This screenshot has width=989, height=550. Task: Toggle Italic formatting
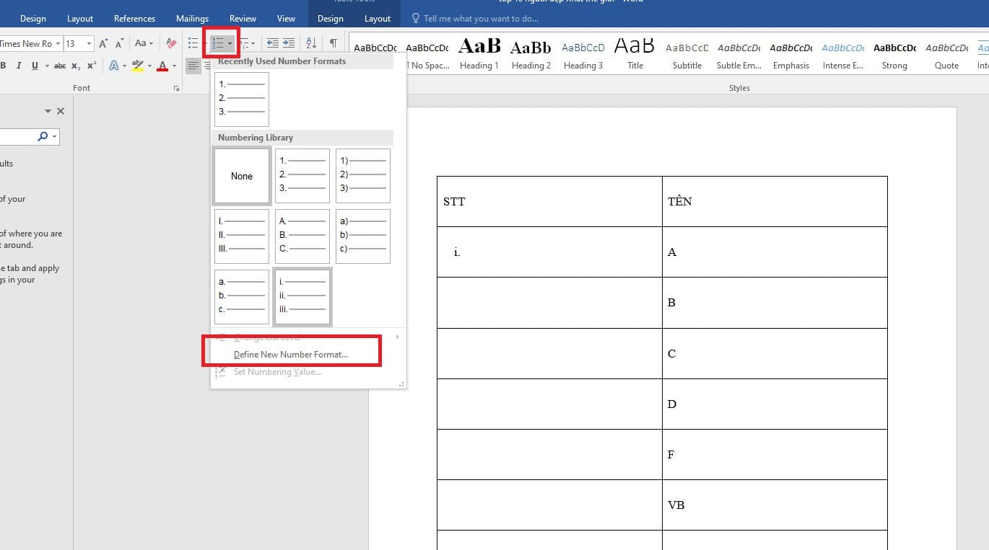[x=18, y=66]
